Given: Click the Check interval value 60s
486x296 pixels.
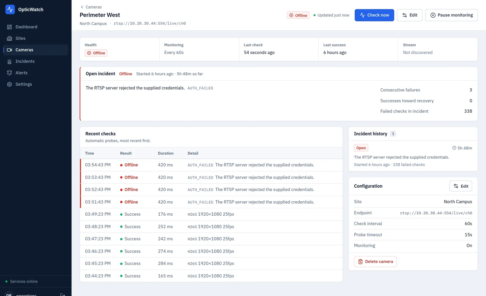Looking at the screenshot, I should pos(468,224).
